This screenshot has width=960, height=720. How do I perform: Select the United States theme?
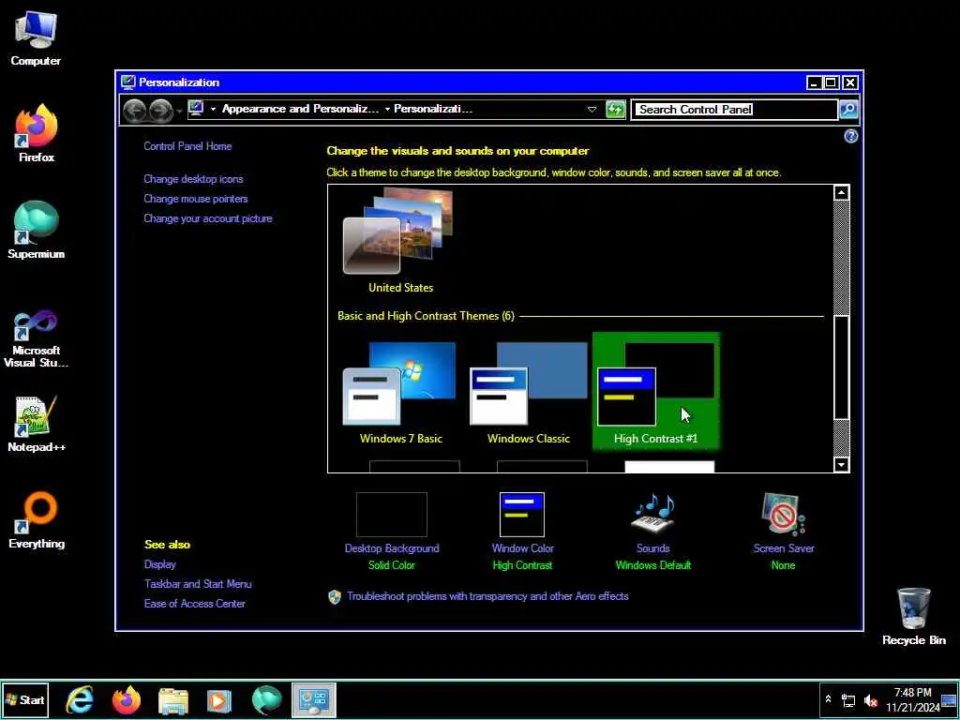pos(400,241)
